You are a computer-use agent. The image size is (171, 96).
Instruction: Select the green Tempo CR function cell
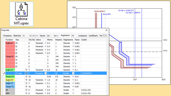click(10, 77)
